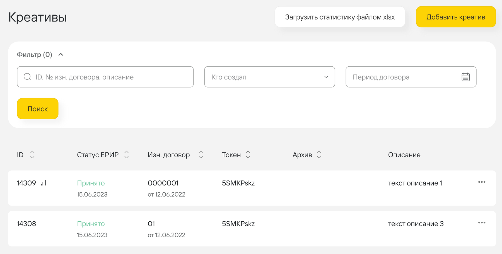The width and height of the screenshot is (502, 254).
Task: Open the calendar icon in Период договора
Action: point(465,77)
